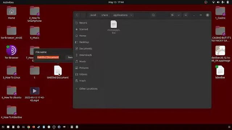The image size is (232, 130).
Task: Select 3_How To Linux folder
Action: coord(12,72)
